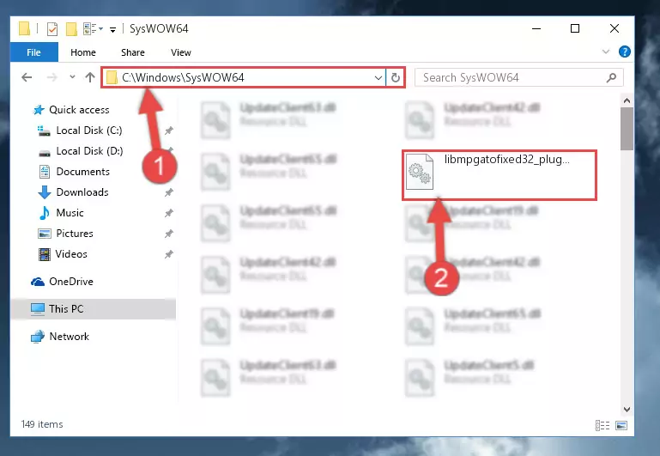Screen dimensions: 660x456
Task: Switch to the View ribbon tab
Action: [x=180, y=52]
